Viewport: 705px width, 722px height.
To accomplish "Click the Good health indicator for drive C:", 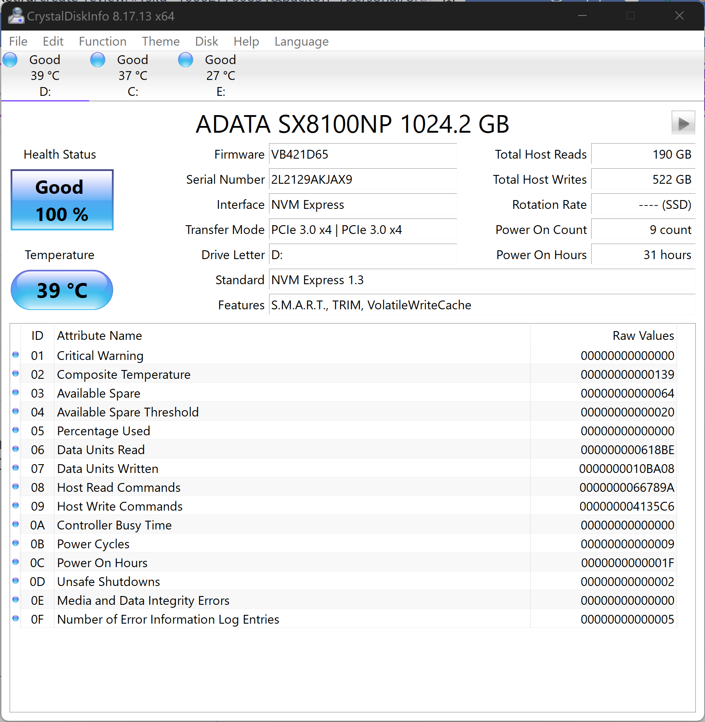I will click(98, 60).
